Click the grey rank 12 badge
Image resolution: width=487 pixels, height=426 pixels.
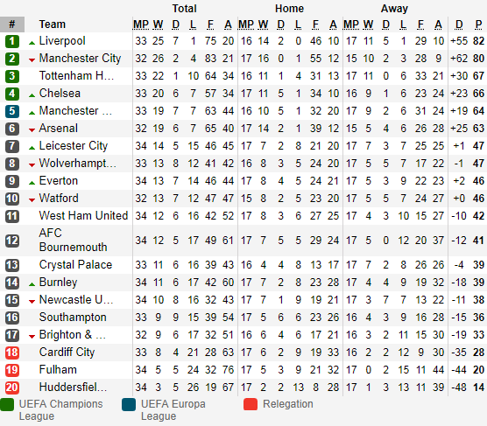click(12, 241)
